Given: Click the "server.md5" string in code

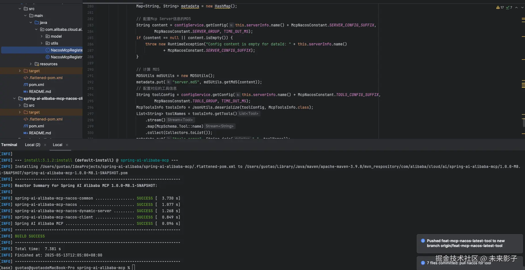Looking at the screenshot, I should [186, 82].
